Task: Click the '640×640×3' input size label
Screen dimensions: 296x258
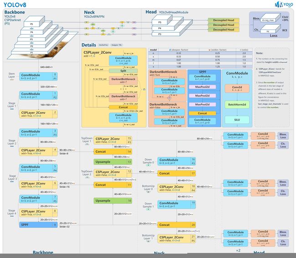Action: click(x=46, y=67)
